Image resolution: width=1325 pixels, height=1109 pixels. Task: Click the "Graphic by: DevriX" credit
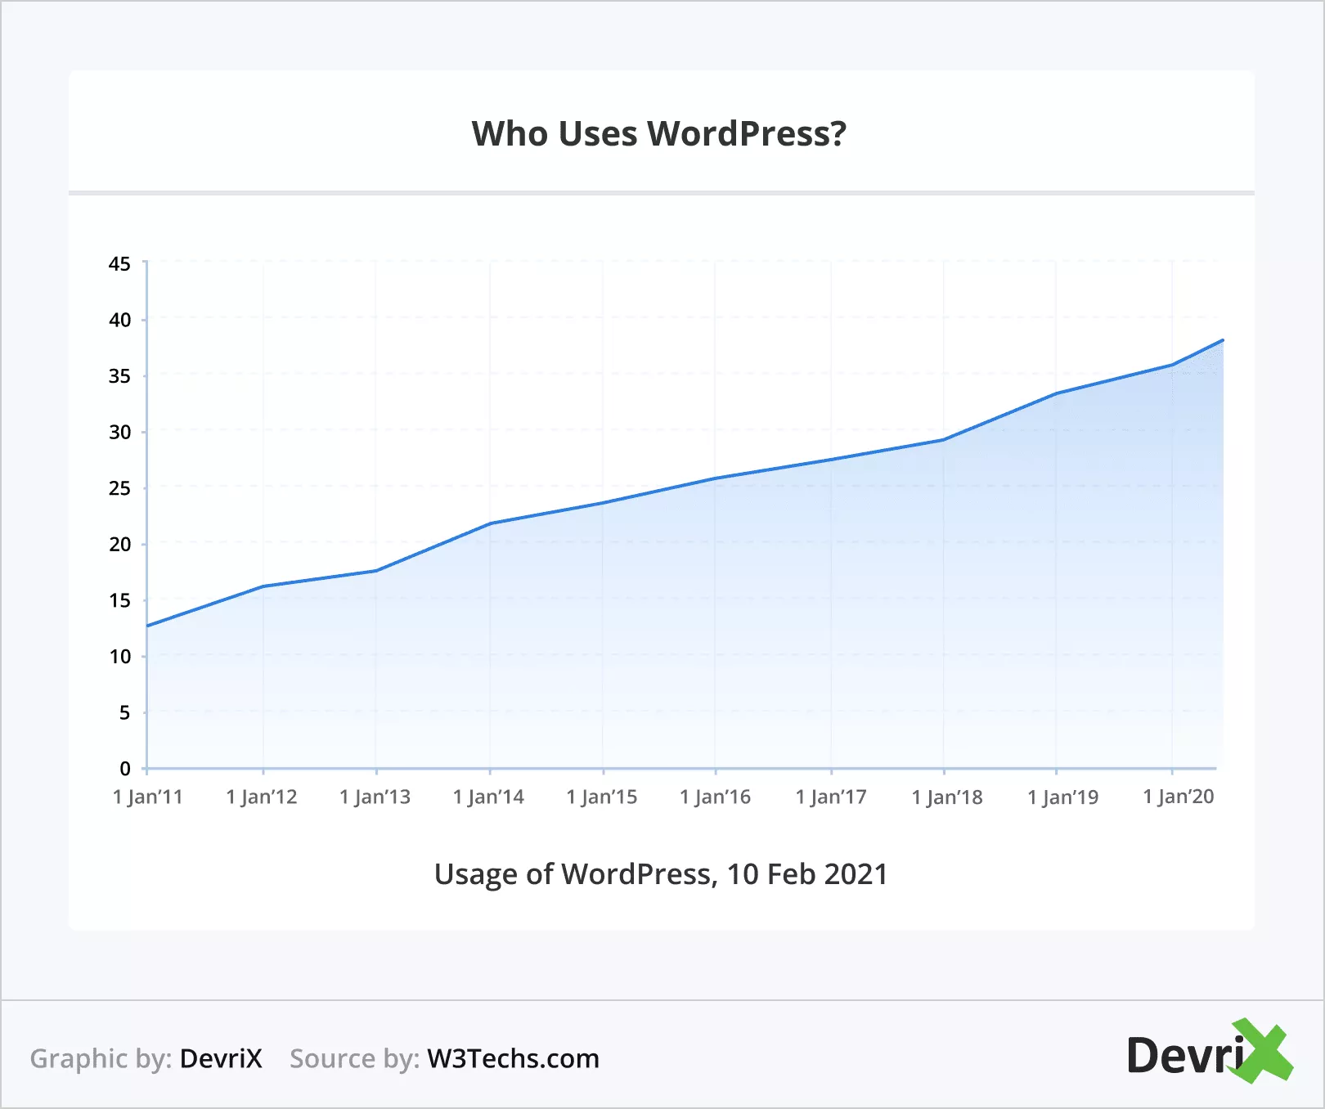pos(146,1058)
